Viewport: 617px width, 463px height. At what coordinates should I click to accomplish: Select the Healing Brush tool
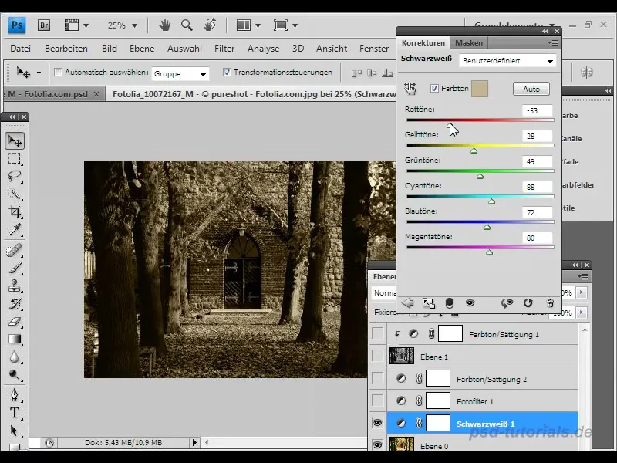coord(15,250)
